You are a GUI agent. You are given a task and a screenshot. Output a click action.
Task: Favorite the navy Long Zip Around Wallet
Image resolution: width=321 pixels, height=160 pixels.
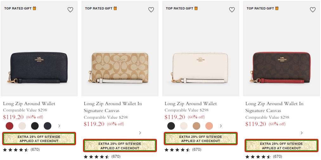[70, 10]
